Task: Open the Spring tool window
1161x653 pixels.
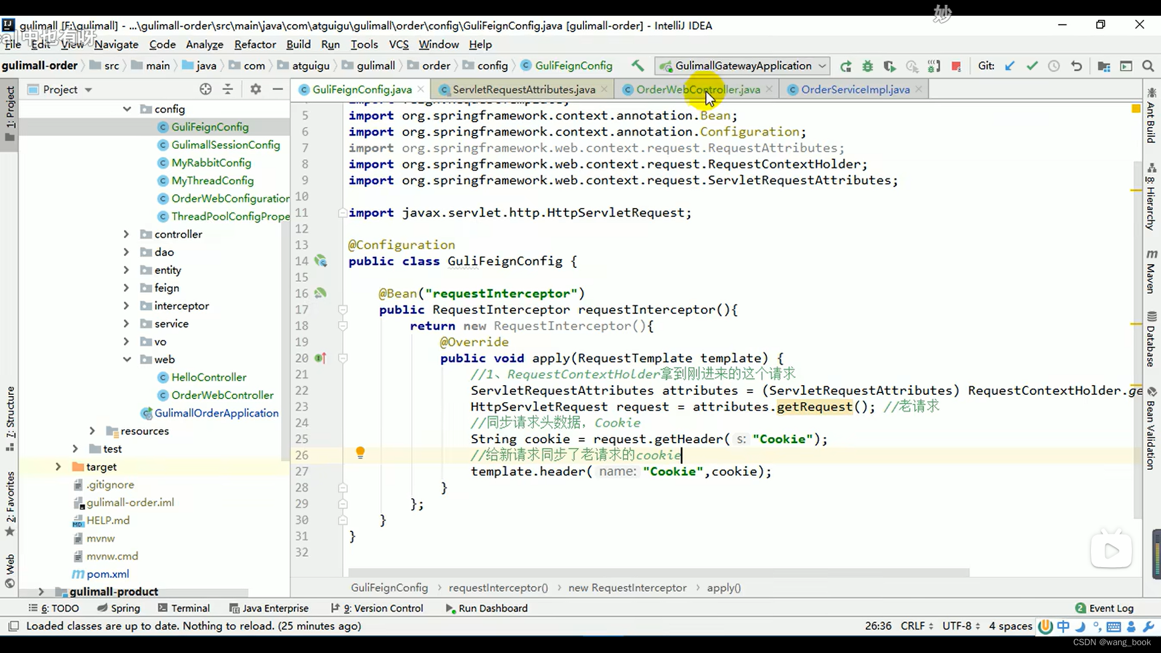Action: (119, 608)
